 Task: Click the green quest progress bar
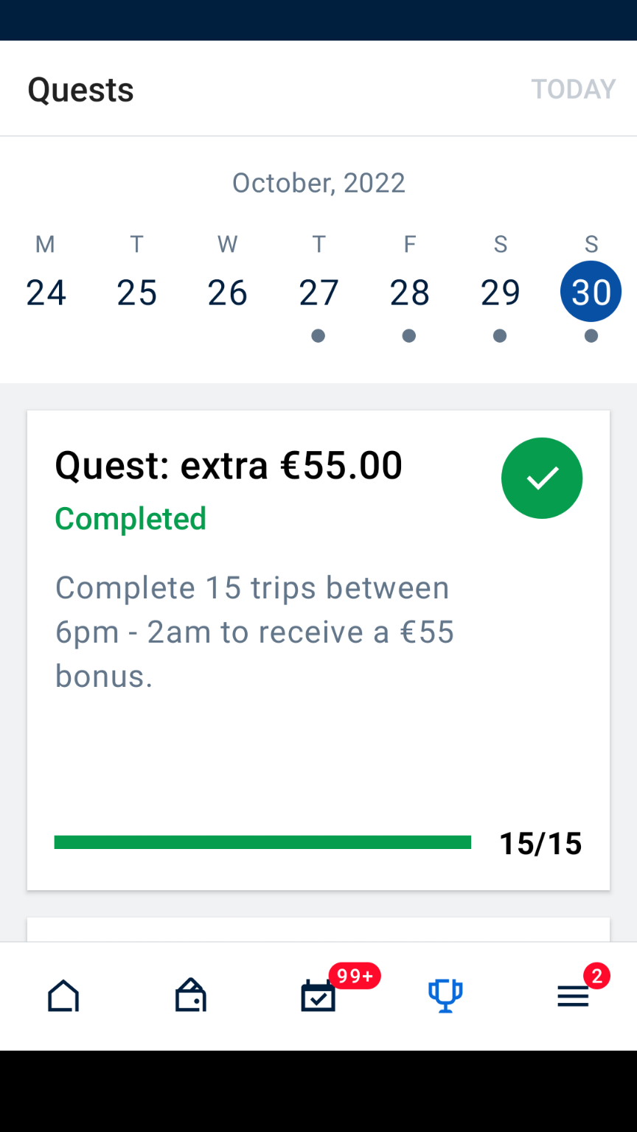(x=262, y=842)
